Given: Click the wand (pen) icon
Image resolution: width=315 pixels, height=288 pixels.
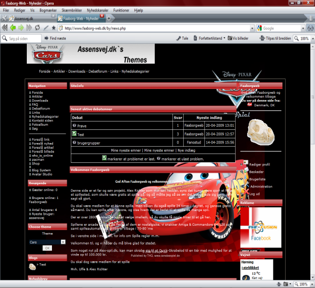Looking at the screenshot, I should pyautogui.click(x=46, y=28).
